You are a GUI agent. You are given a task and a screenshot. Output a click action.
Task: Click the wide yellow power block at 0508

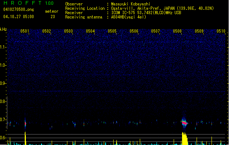pos(185,138)
